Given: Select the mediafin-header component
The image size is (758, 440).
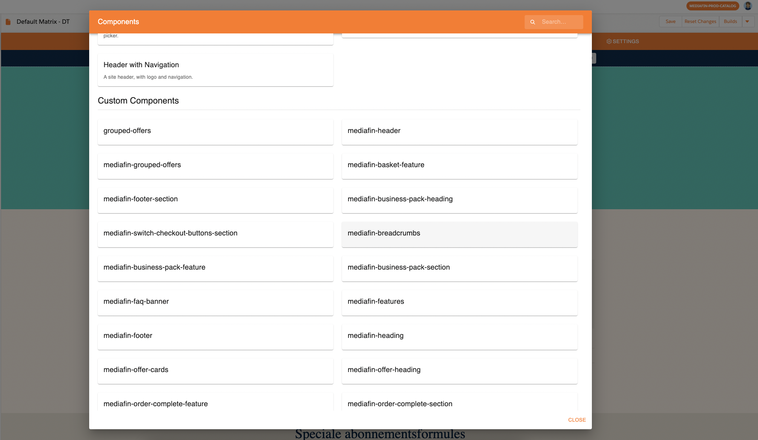Looking at the screenshot, I should click(460, 132).
